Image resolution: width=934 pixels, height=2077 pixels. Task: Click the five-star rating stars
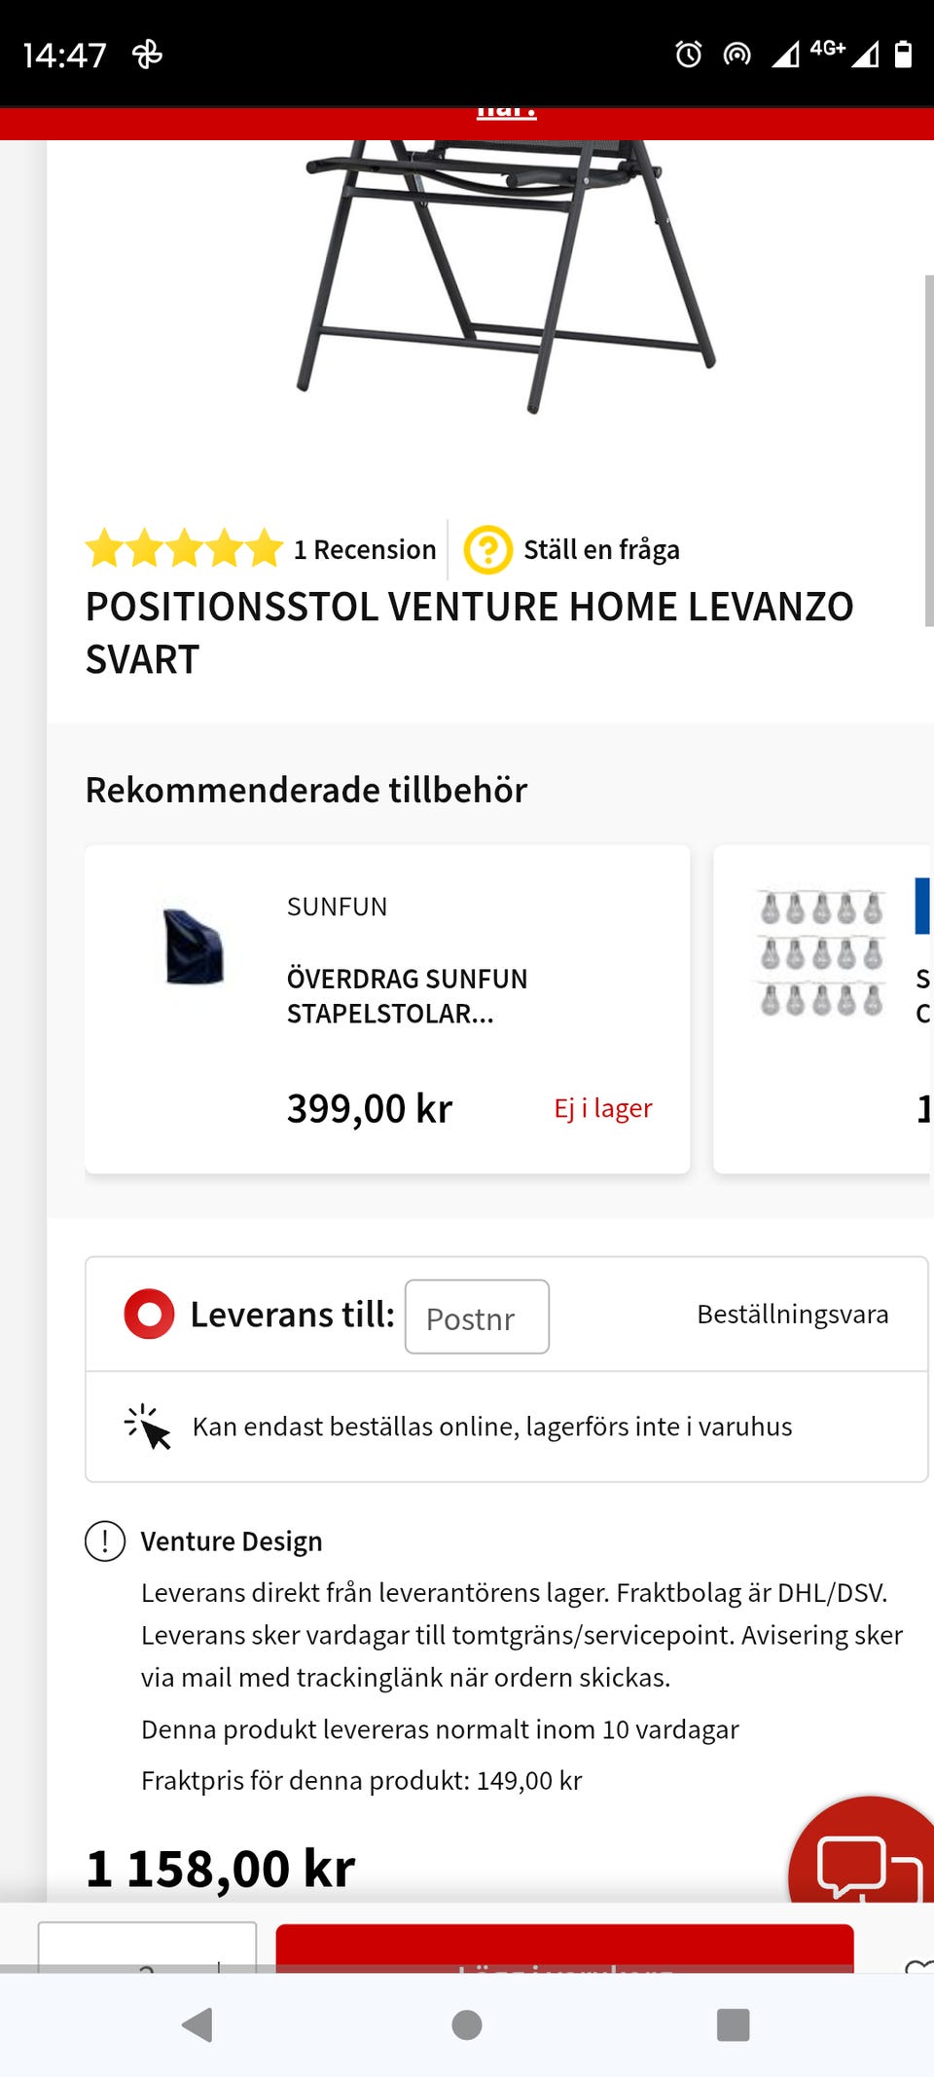(184, 549)
